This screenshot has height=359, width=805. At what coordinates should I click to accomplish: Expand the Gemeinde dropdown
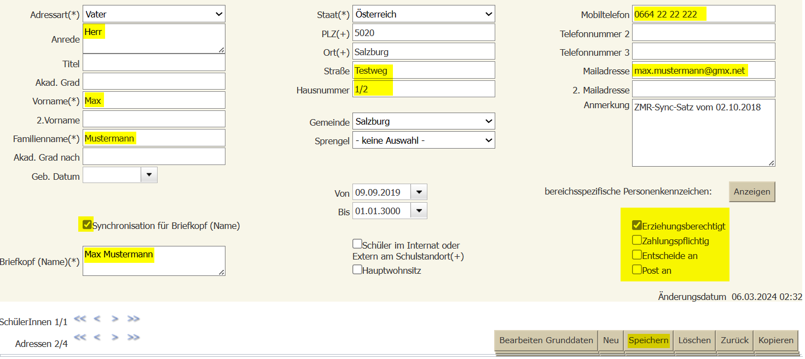point(424,121)
